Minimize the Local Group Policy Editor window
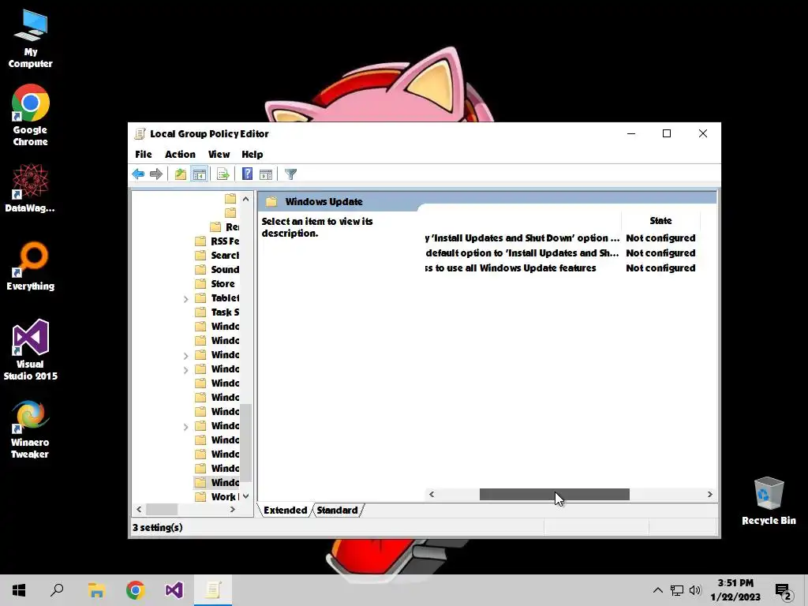This screenshot has width=808, height=606. [631, 133]
